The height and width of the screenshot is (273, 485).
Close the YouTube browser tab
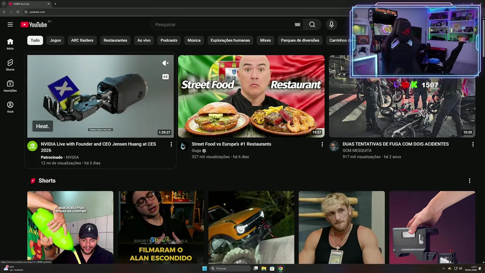pos(48,4)
